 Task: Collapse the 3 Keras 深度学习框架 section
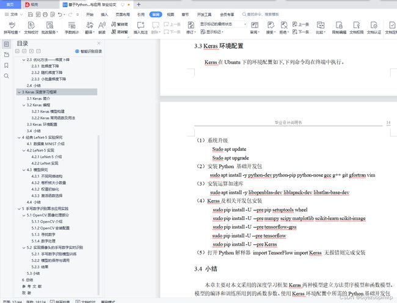pos(19,92)
